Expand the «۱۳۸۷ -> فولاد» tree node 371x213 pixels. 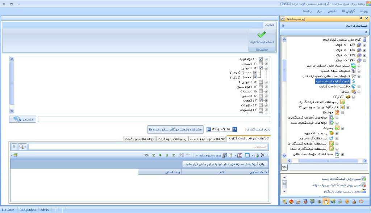(364, 45)
